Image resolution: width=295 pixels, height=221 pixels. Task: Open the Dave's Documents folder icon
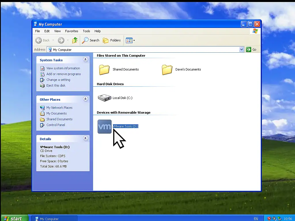pyautogui.click(x=167, y=70)
